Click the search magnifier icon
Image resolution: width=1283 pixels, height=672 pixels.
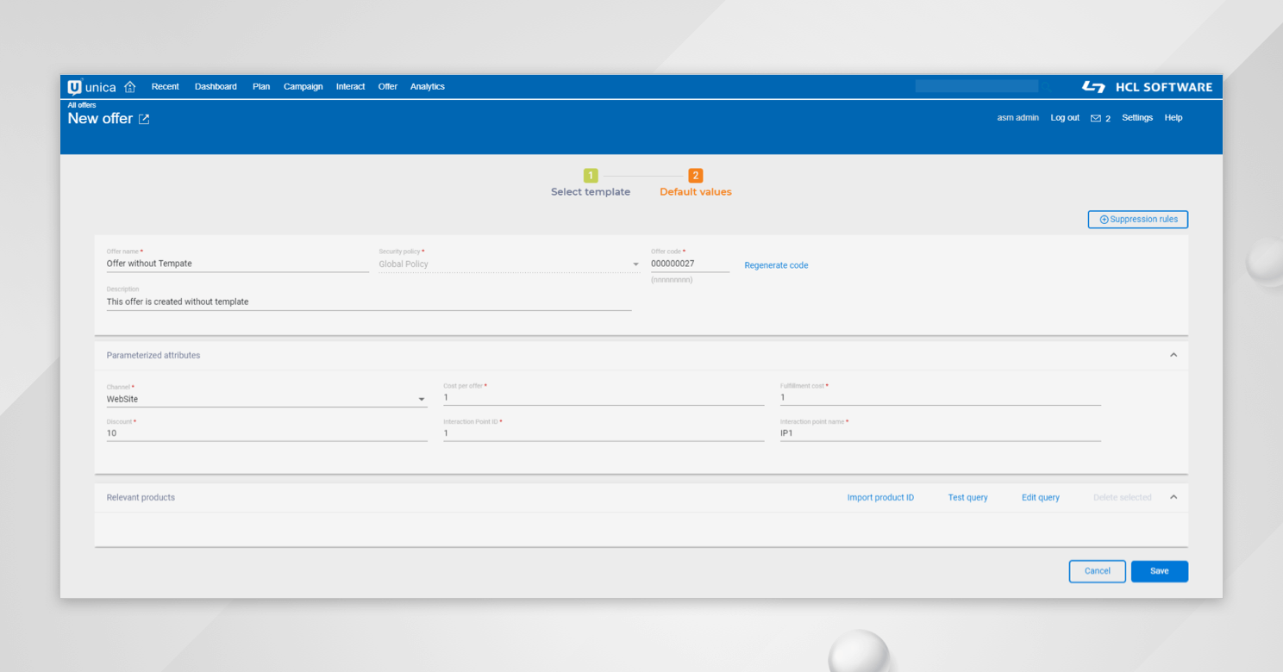point(1046,86)
